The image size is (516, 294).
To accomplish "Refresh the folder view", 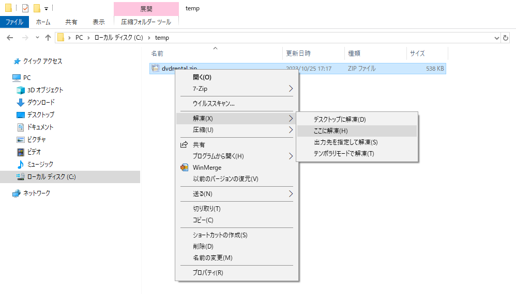I will (506, 38).
